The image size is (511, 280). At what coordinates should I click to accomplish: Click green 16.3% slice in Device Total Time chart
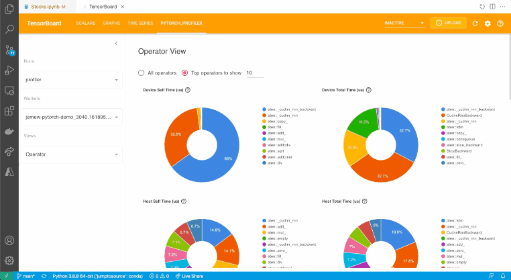[362, 122]
